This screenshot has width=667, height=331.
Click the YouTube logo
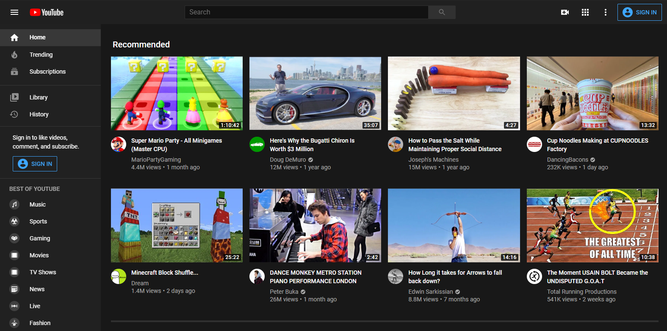tap(47, 12)
